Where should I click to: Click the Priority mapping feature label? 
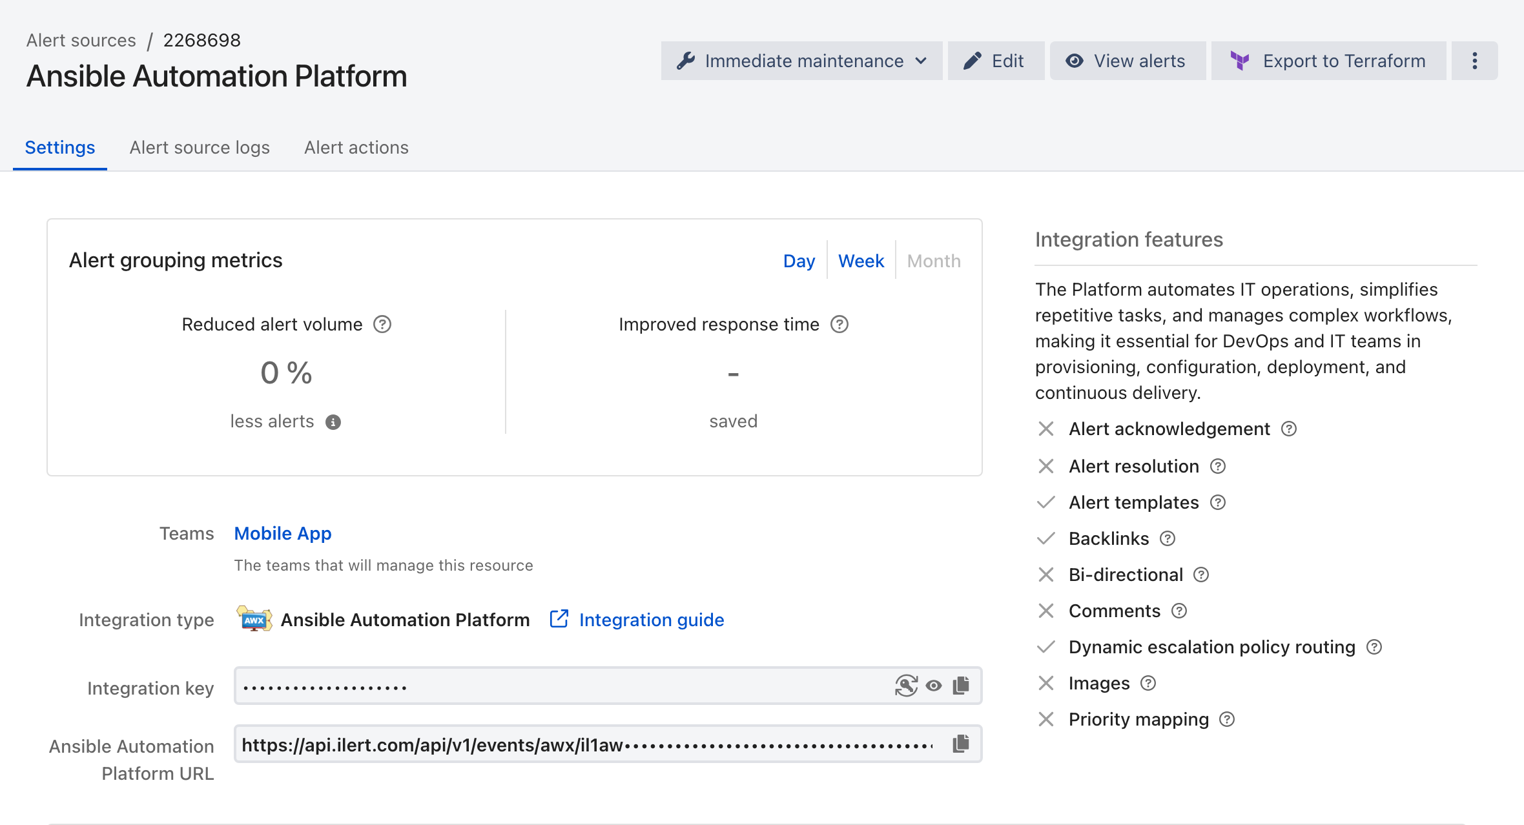point(1138,719)
